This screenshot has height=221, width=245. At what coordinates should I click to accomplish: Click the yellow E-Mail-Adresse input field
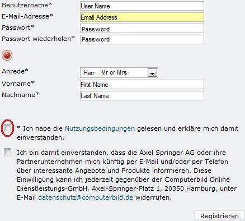pyautogui.click(x=142, y=17)
